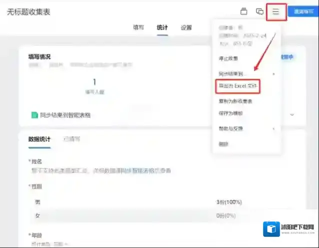Switch to the 填写 tab
Screen dimensions: 319x248
tap(138, 28)
